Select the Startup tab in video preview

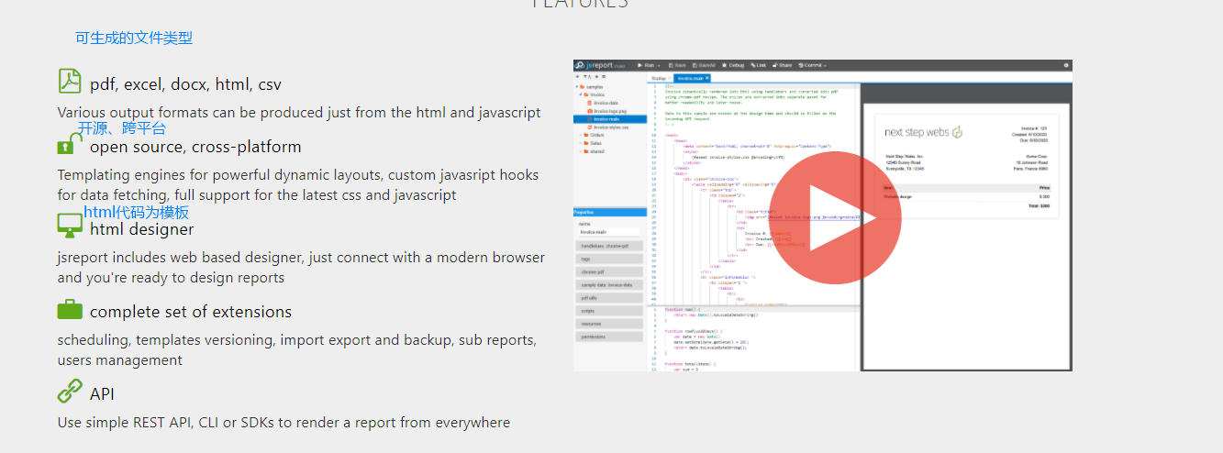(659, 78)
